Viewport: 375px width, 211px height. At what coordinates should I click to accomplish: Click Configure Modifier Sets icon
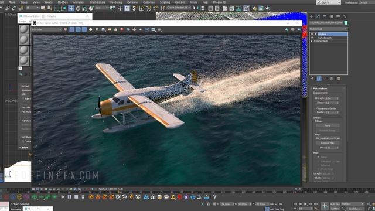click(x=339, y=79)
